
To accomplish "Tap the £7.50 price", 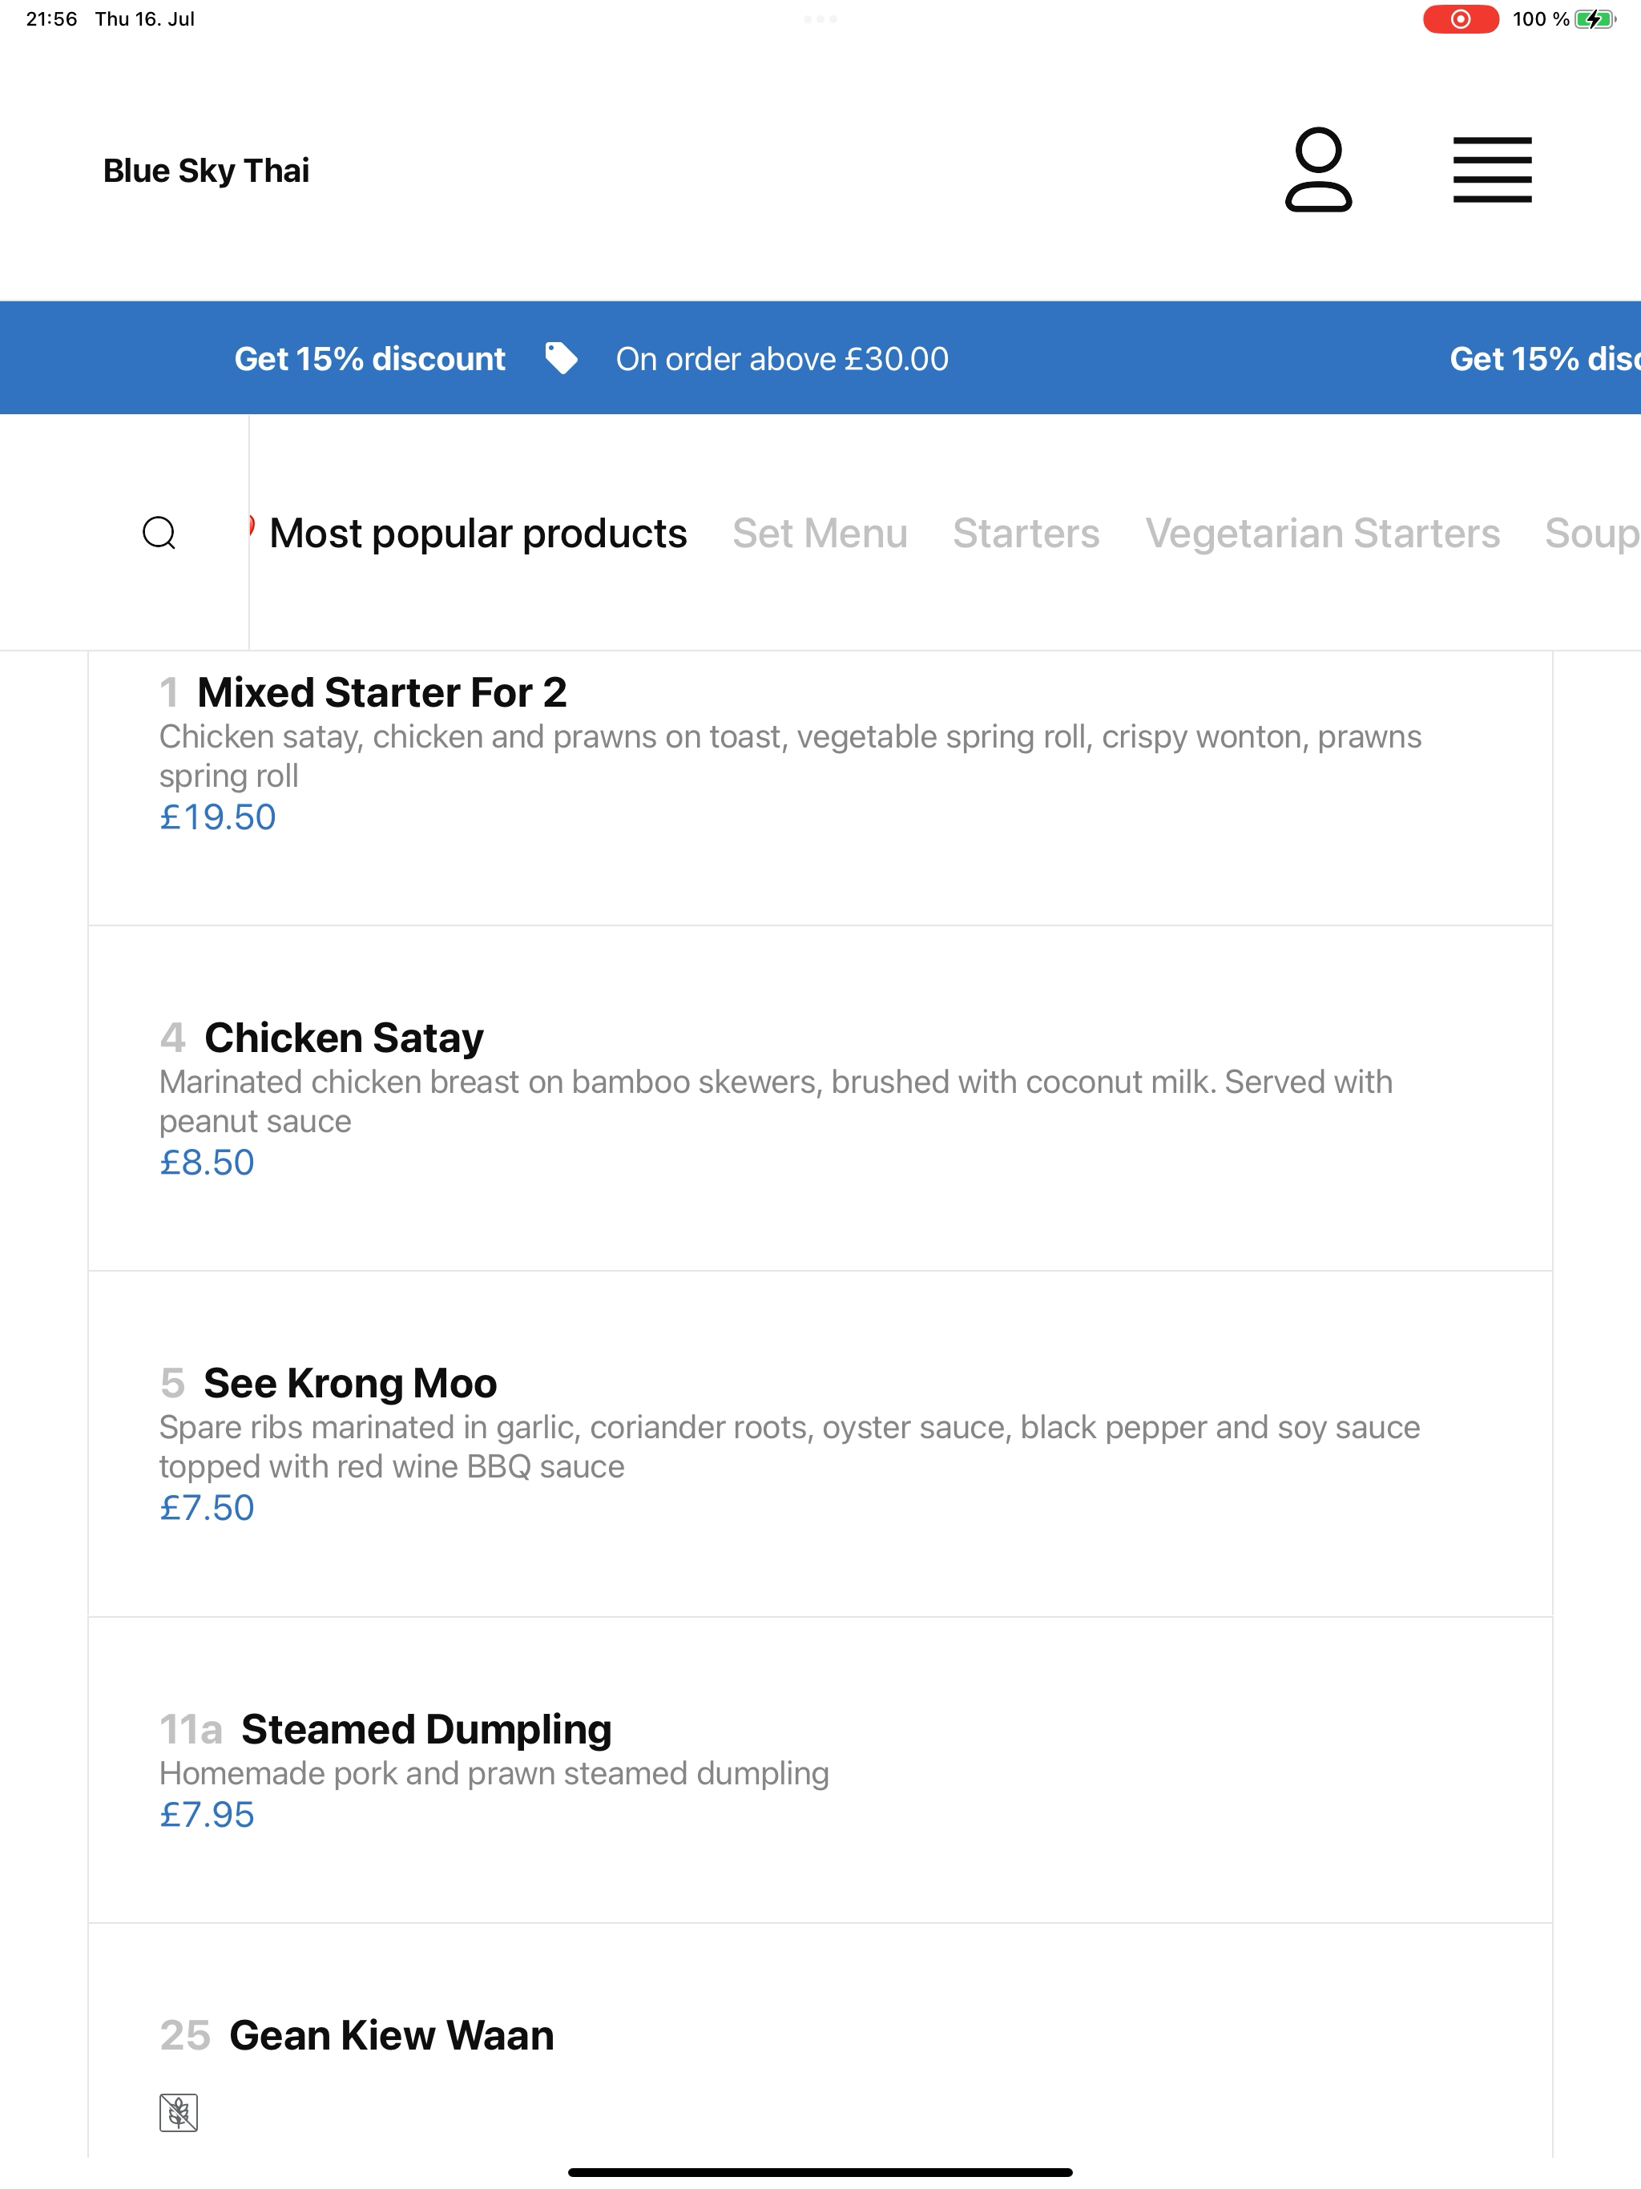I will point(207,1508).
